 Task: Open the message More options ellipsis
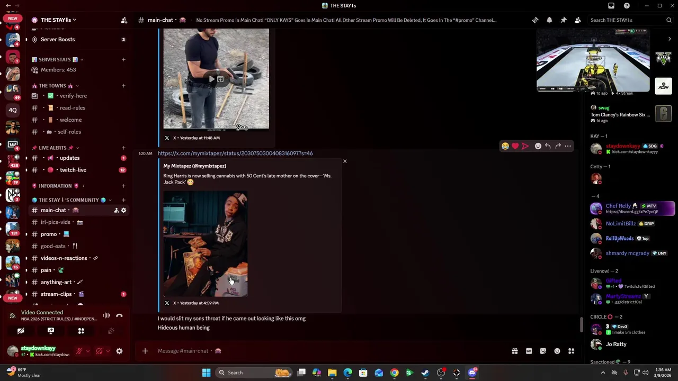(568, 146)
